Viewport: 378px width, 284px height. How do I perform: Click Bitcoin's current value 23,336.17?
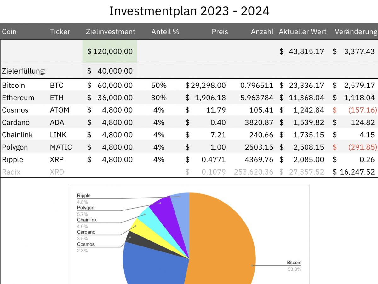pos(302,85)
